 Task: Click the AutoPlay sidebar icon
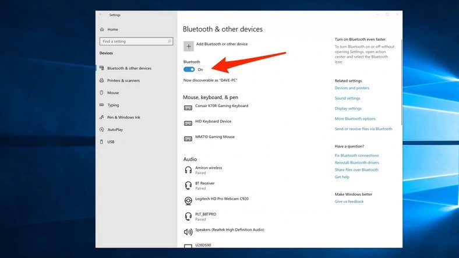101,129
